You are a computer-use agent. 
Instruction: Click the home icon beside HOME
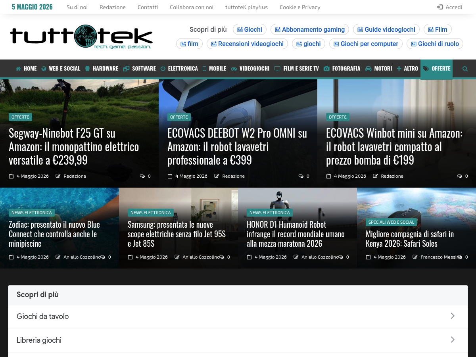(18, 69)
